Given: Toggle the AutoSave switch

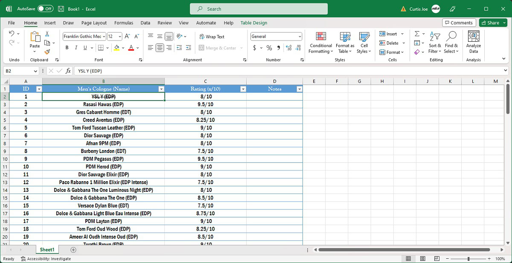Looking at the screenshot, I should click(45, 9).
